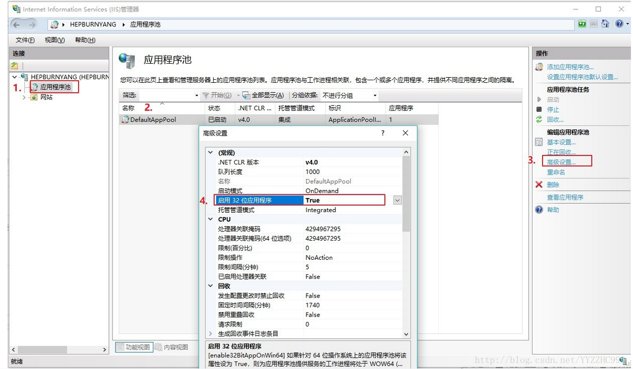Open the 筛选 filter dropdown arrow
This screenshot has height=369, width=633.
point(196,96)
